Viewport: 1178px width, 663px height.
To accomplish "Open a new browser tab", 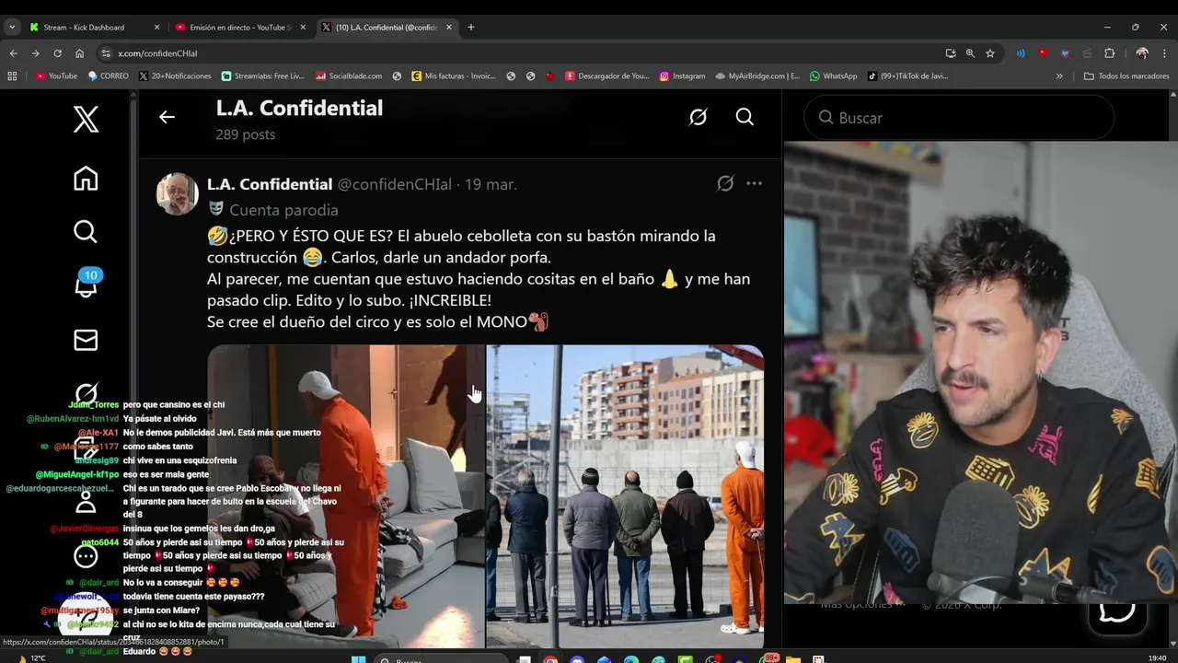I will 471,28.
